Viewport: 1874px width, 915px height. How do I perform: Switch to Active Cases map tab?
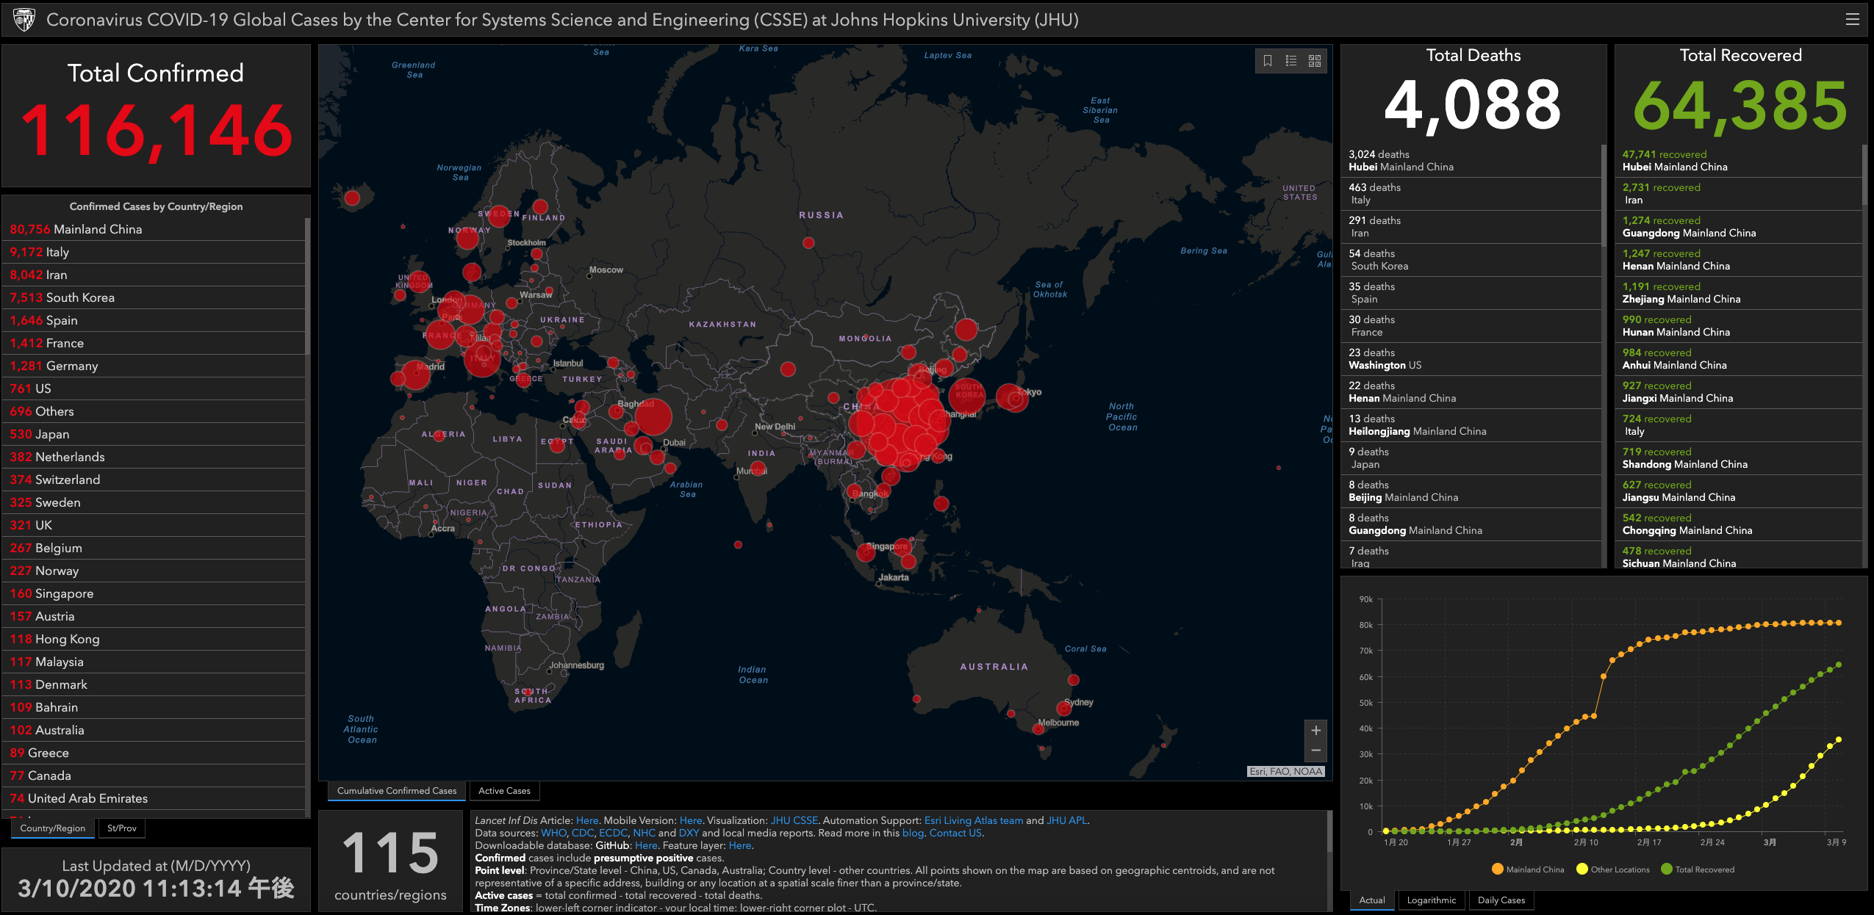504,791
